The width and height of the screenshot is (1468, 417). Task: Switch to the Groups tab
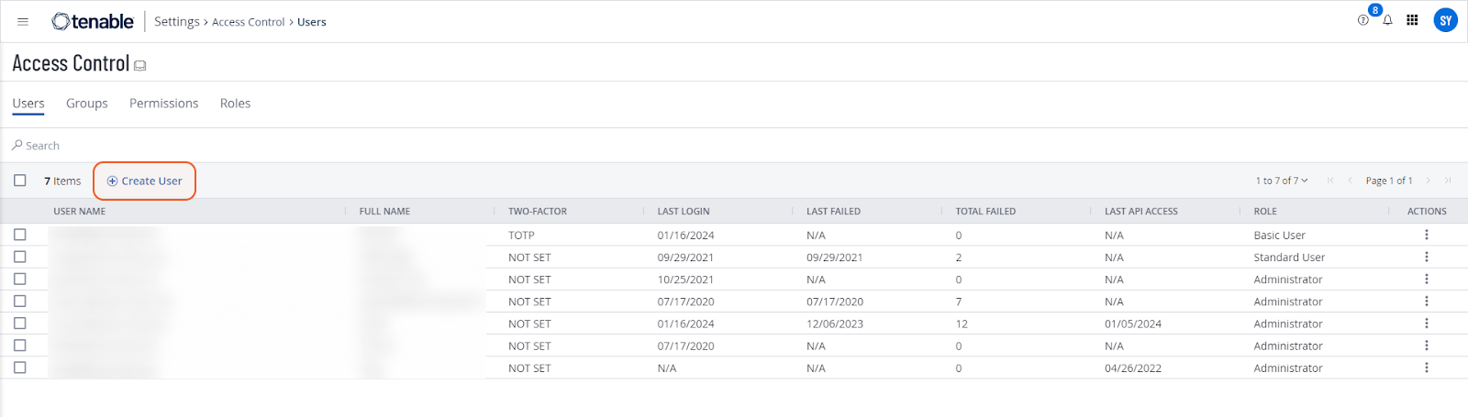click(x=87, y=104)
